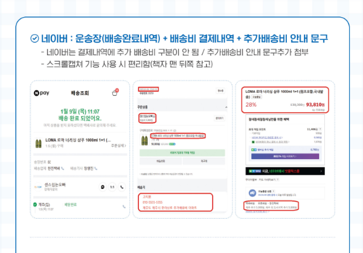Screen dimensions: 363x253
Task: Click help icon beside 11,406원 points
Action: pyautogui.click(x=320, y=129)
